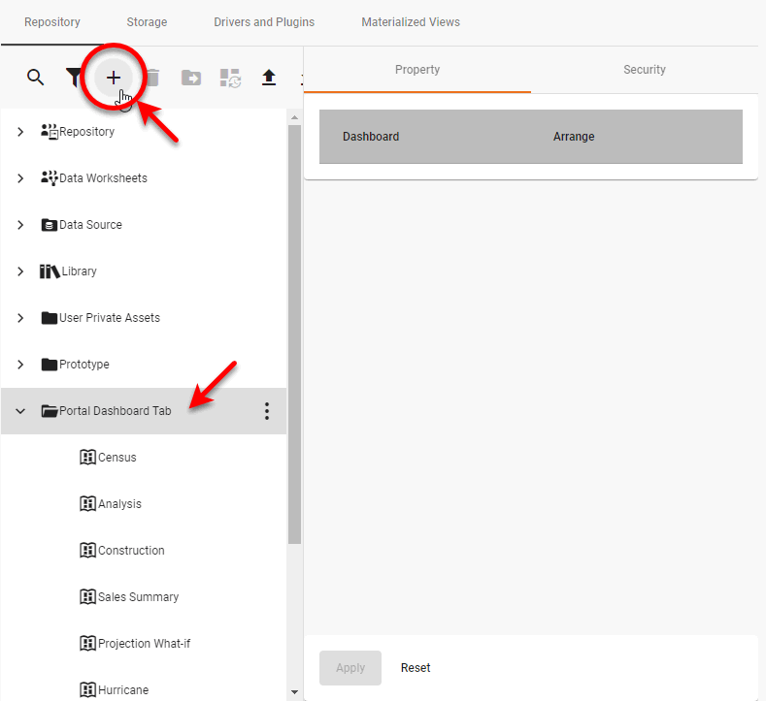Click the tree scrollbar up arrow
766x701 pixels.
294,117
